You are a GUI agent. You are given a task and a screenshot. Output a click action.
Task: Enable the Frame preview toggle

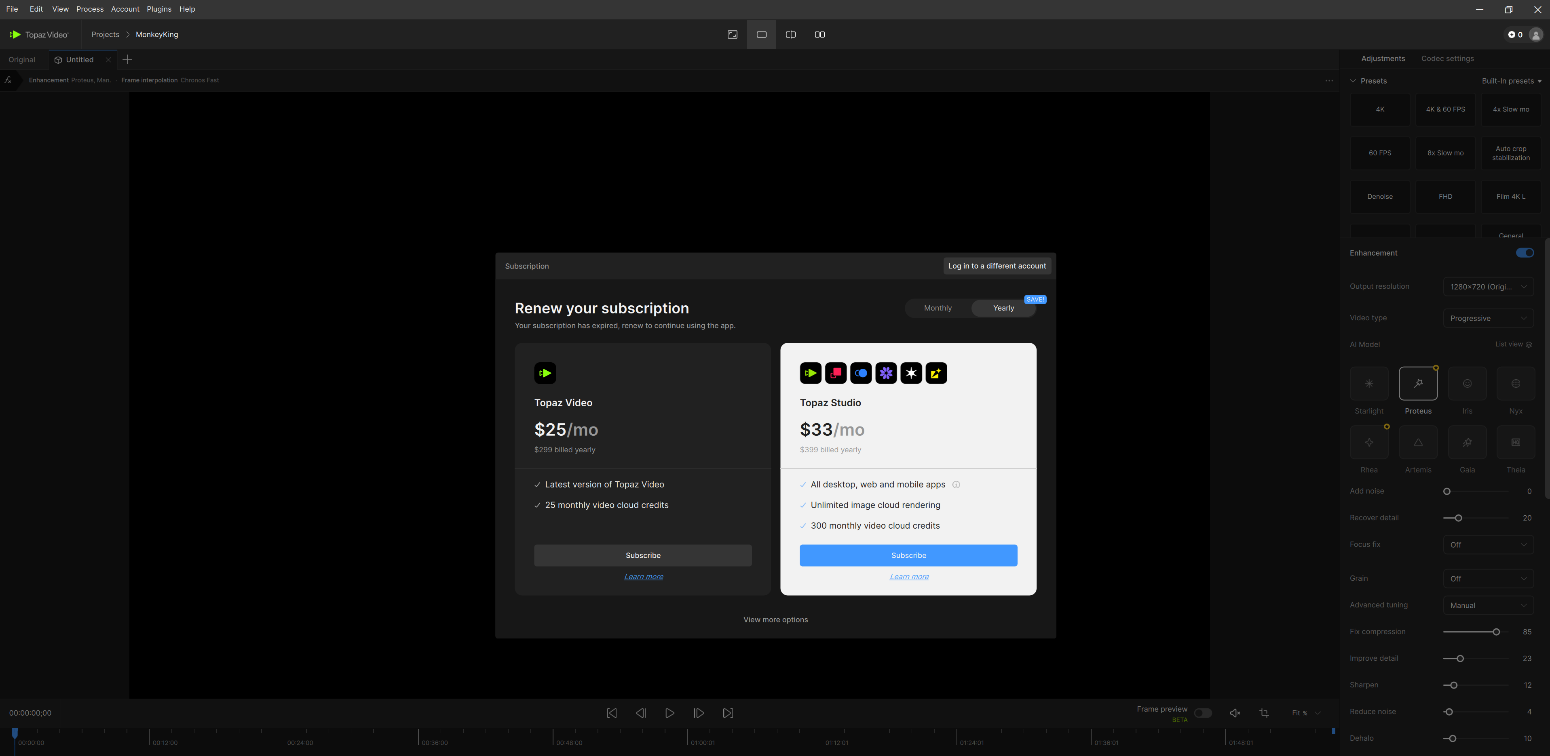point(1203,713)
